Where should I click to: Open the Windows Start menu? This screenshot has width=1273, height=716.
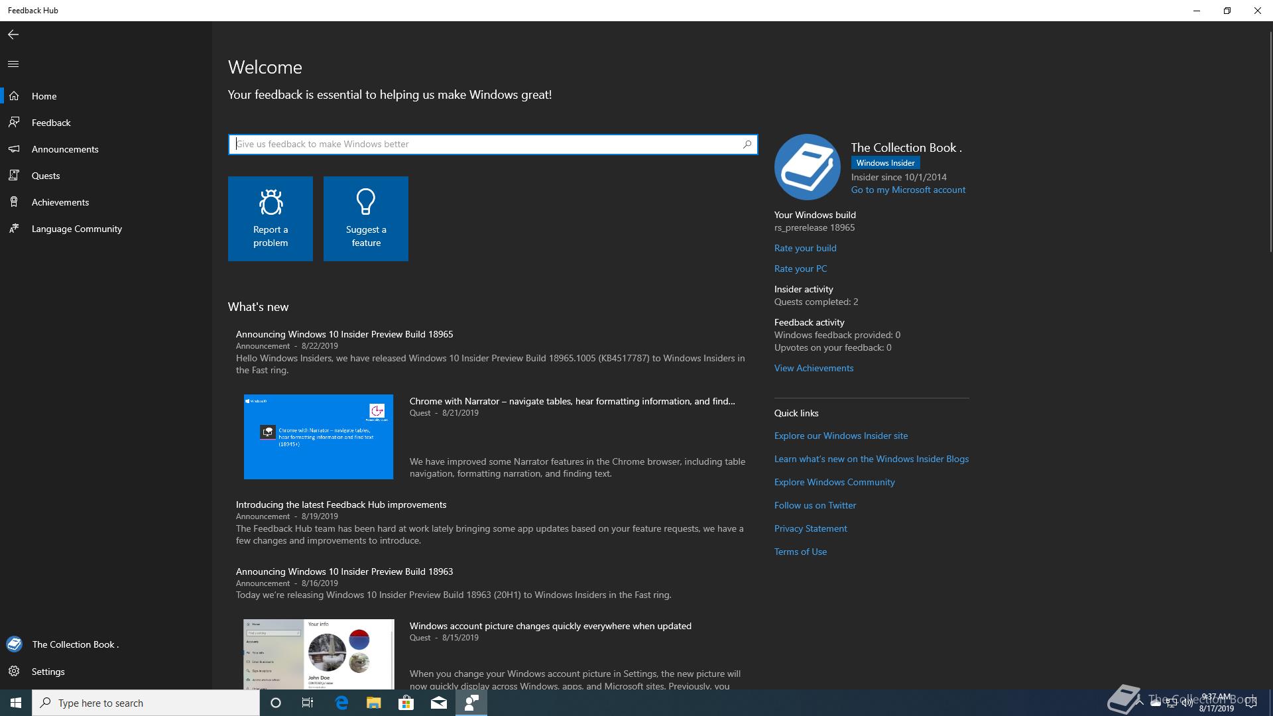pos(16,703)
